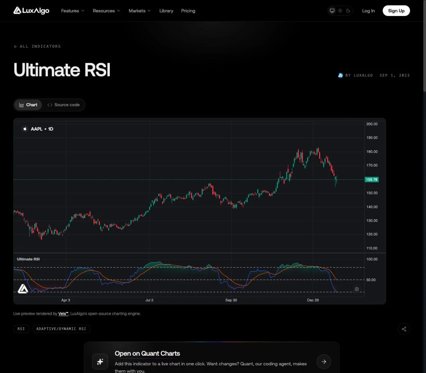Click the page vertical scrollbar
Viewport: 426px width, 373px height.
[x=424, y=47]
